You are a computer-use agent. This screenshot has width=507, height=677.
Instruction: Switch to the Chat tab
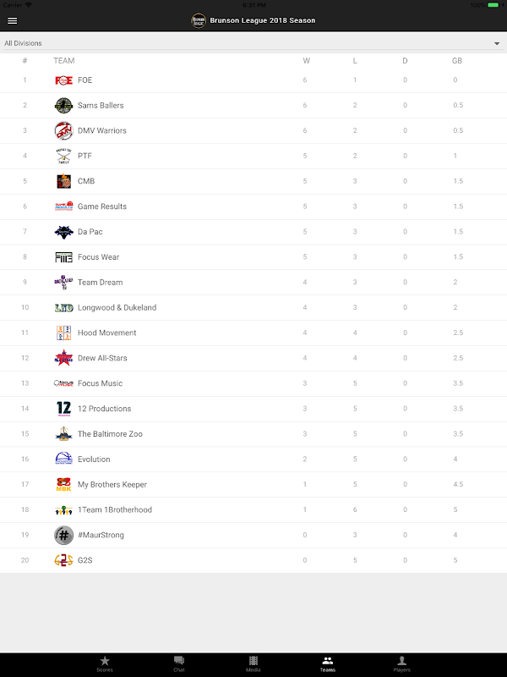click(179, 663)
